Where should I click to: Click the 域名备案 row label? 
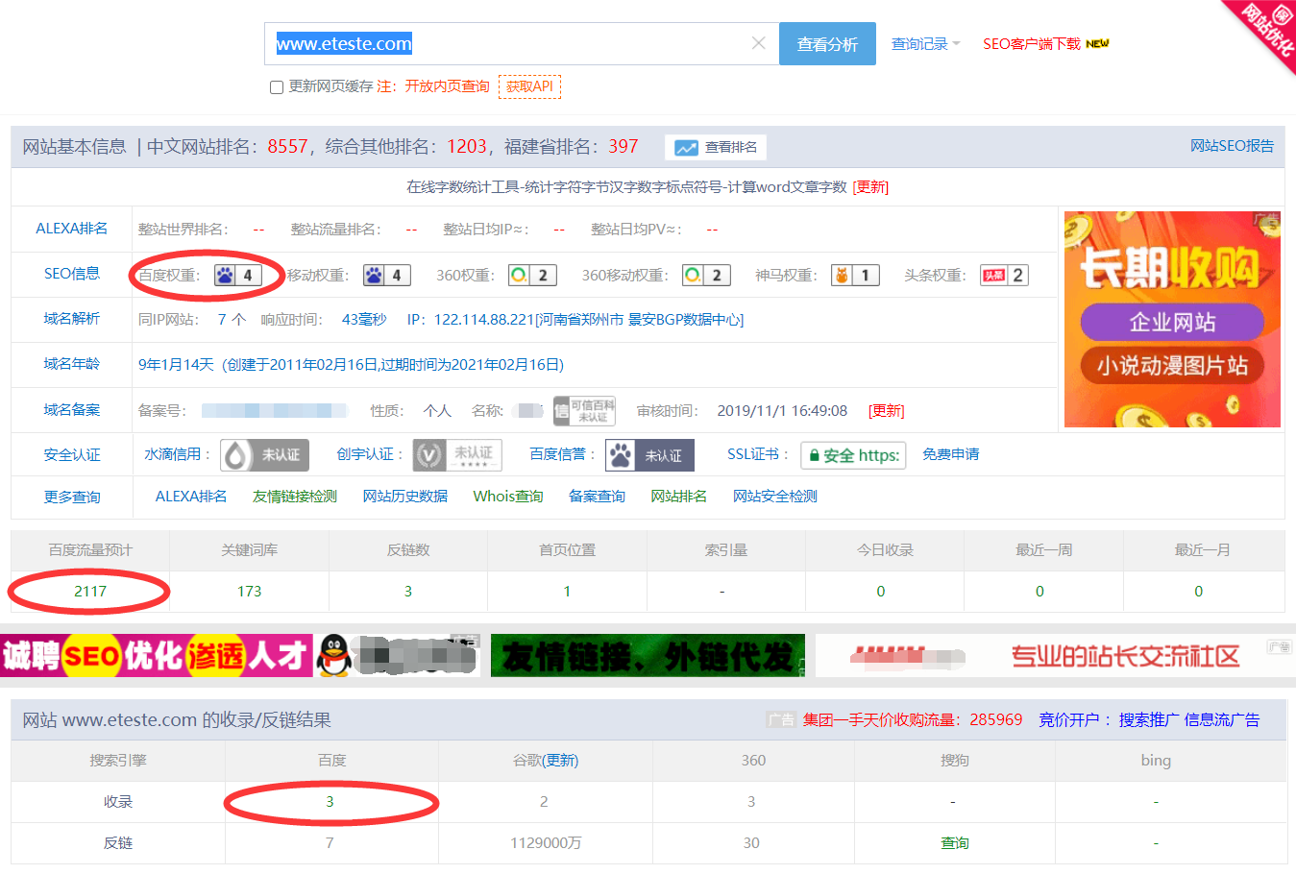[x=72, y=410]
